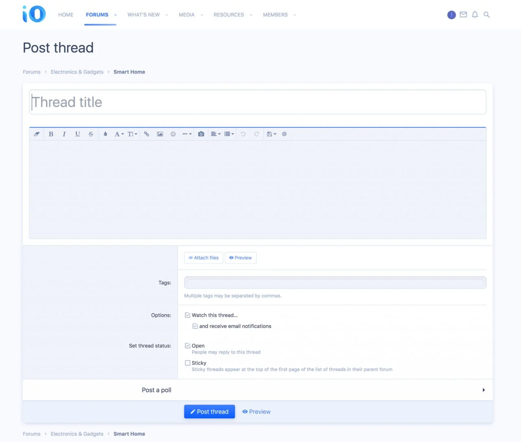521x442 pixels.
Task: Open the smilies emoji picker
Action: pos(173,134)
